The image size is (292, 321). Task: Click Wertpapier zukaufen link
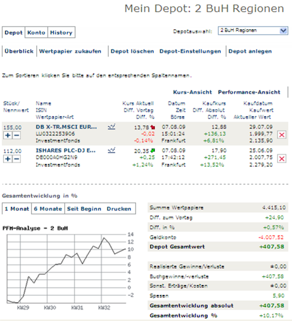[70, 51]
